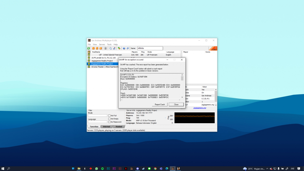The width and height of the screenshot is (304, 171).
Task: Click the Delete Server orange X icon
Action: click(x=97, y=48)
